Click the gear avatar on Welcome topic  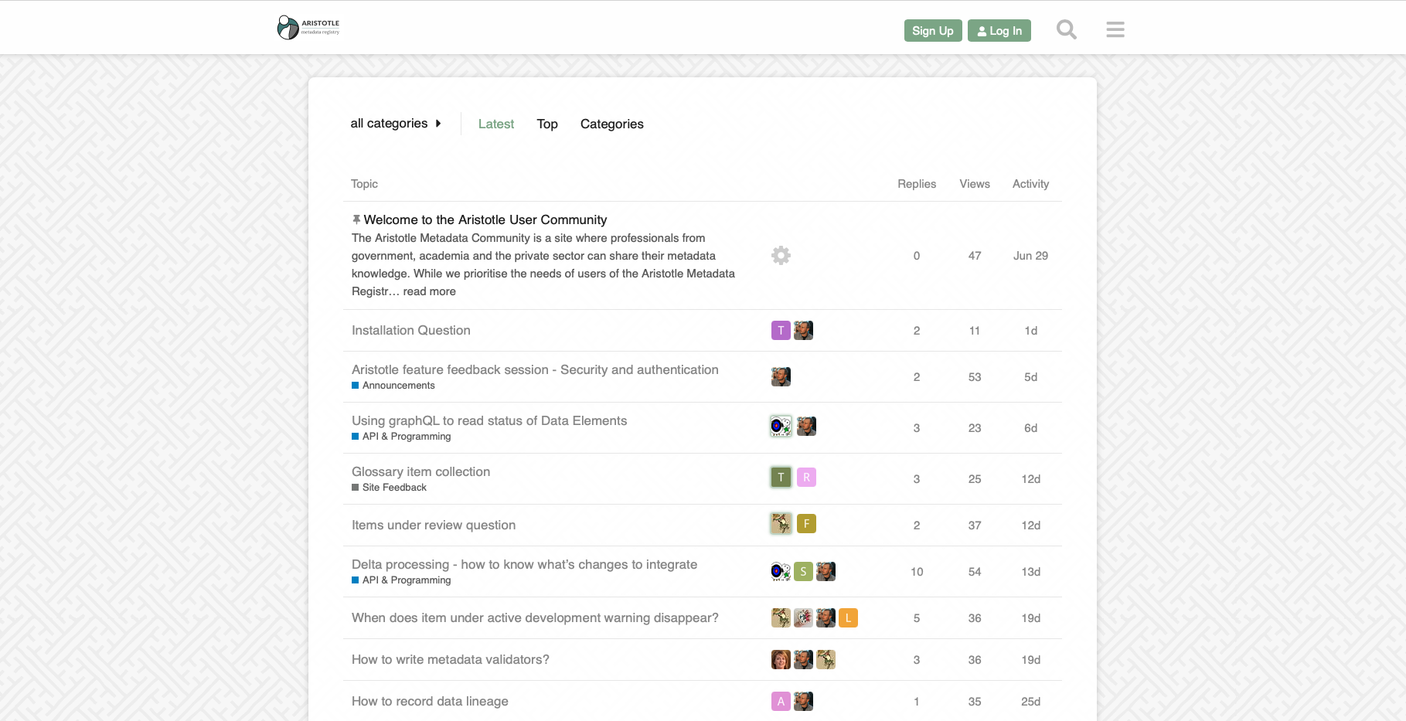[781, 256]
